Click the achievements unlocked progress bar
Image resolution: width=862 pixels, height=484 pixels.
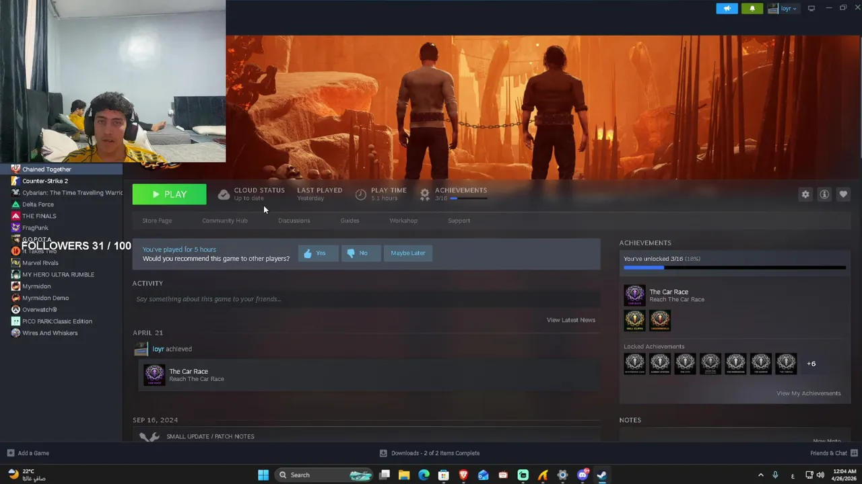coord(735,268)
